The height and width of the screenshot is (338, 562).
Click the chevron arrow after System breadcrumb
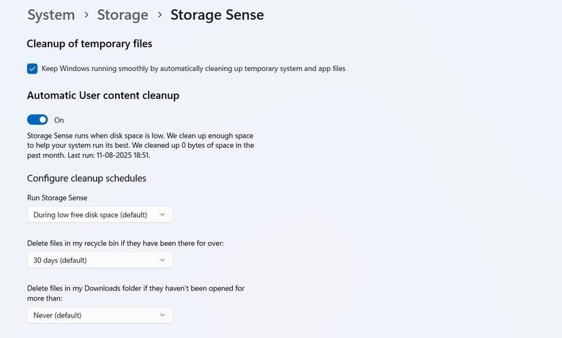click(87, 14)
